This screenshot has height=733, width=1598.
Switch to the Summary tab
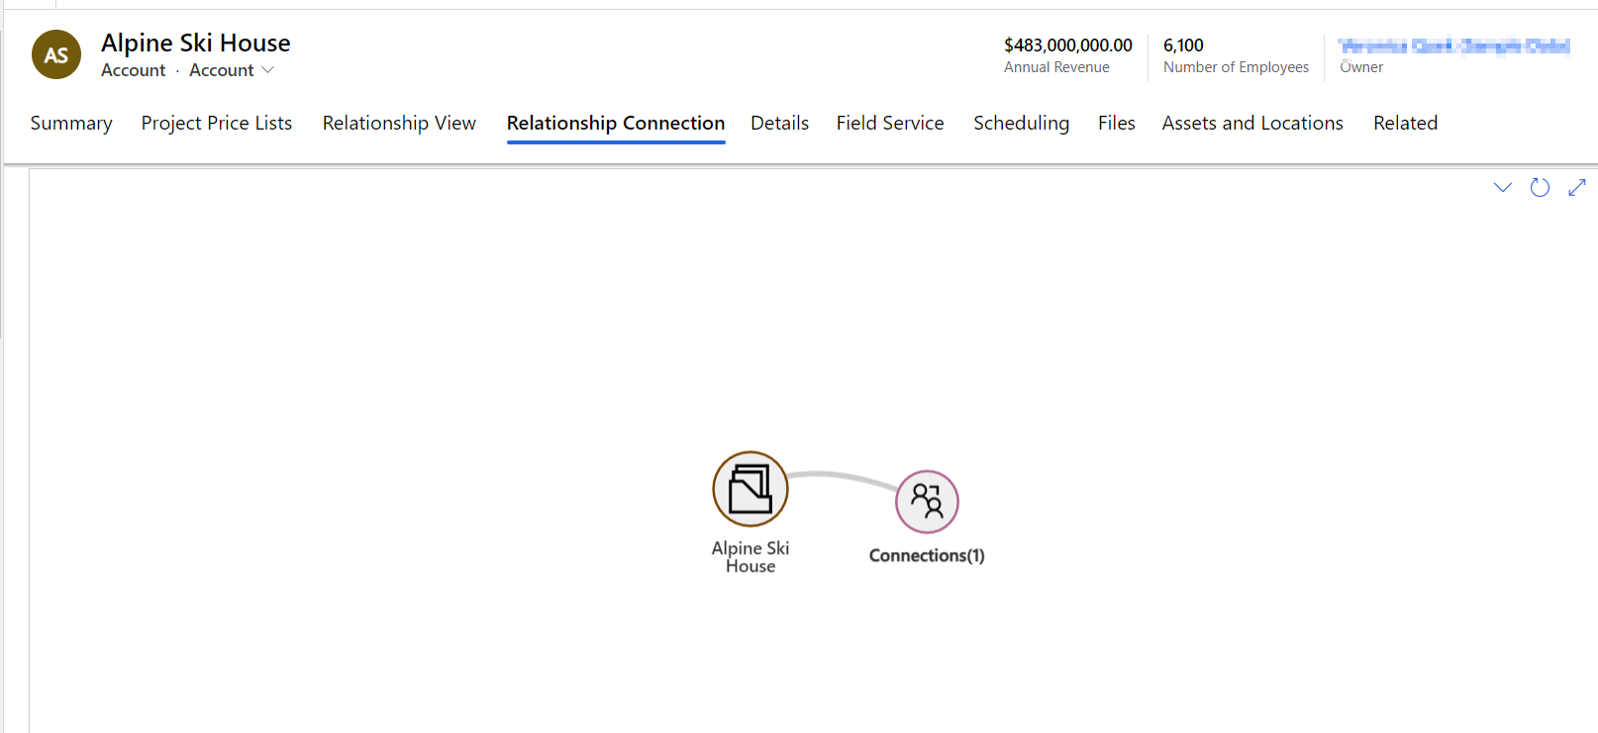coord(71,123)
